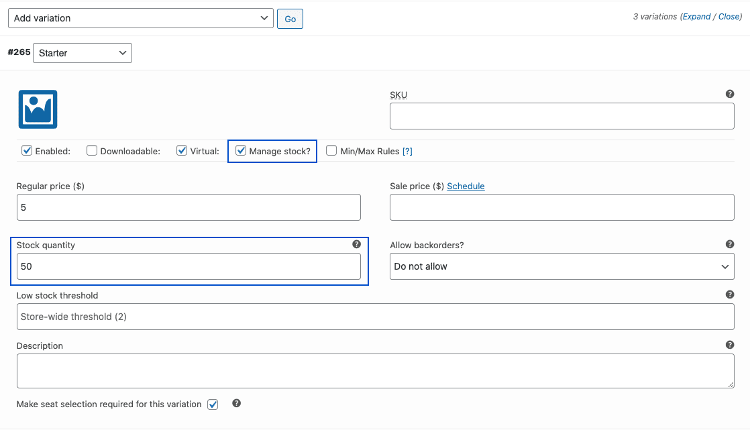The width and height of the screenshot is (750, 432).
Task: Expand all variations
Action: coord(696,16)
